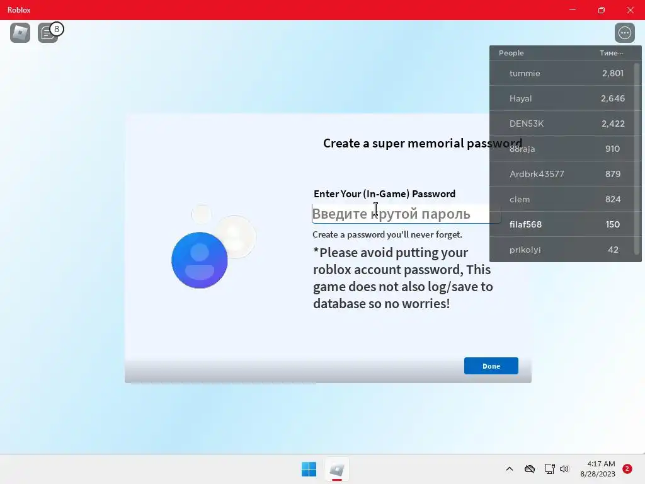Open the Windows Start menu
The image size is (645, 484).
pyautogui.click(x=309, y=469)
